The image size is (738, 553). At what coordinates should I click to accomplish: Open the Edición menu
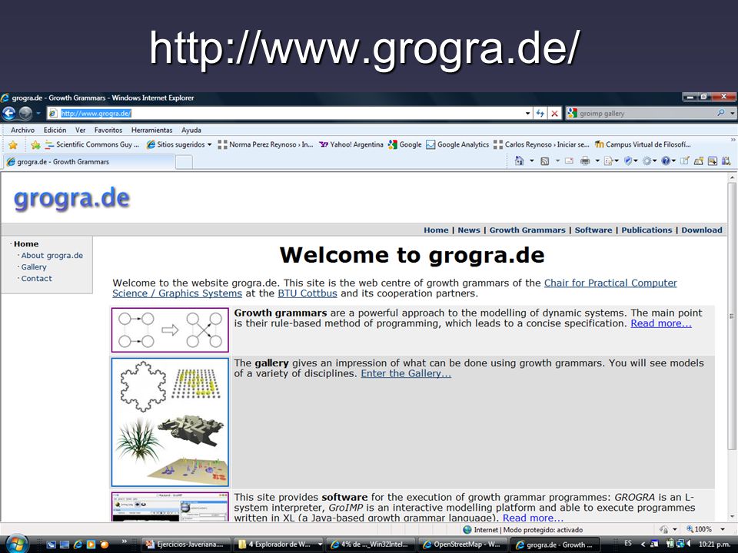pos(55,131)
